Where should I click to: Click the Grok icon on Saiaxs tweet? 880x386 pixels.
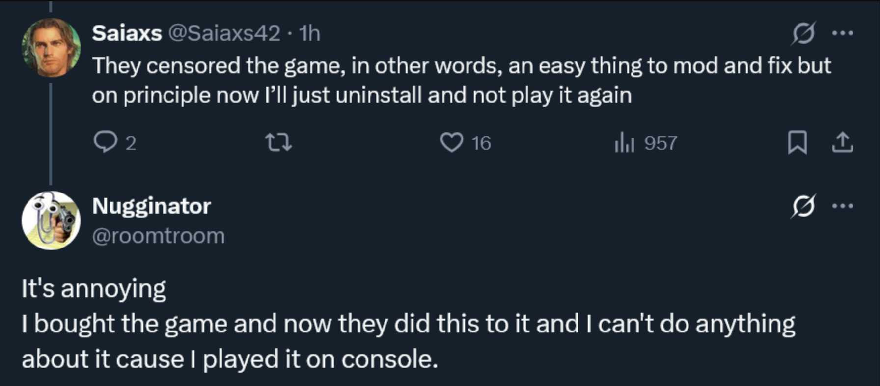803,33
